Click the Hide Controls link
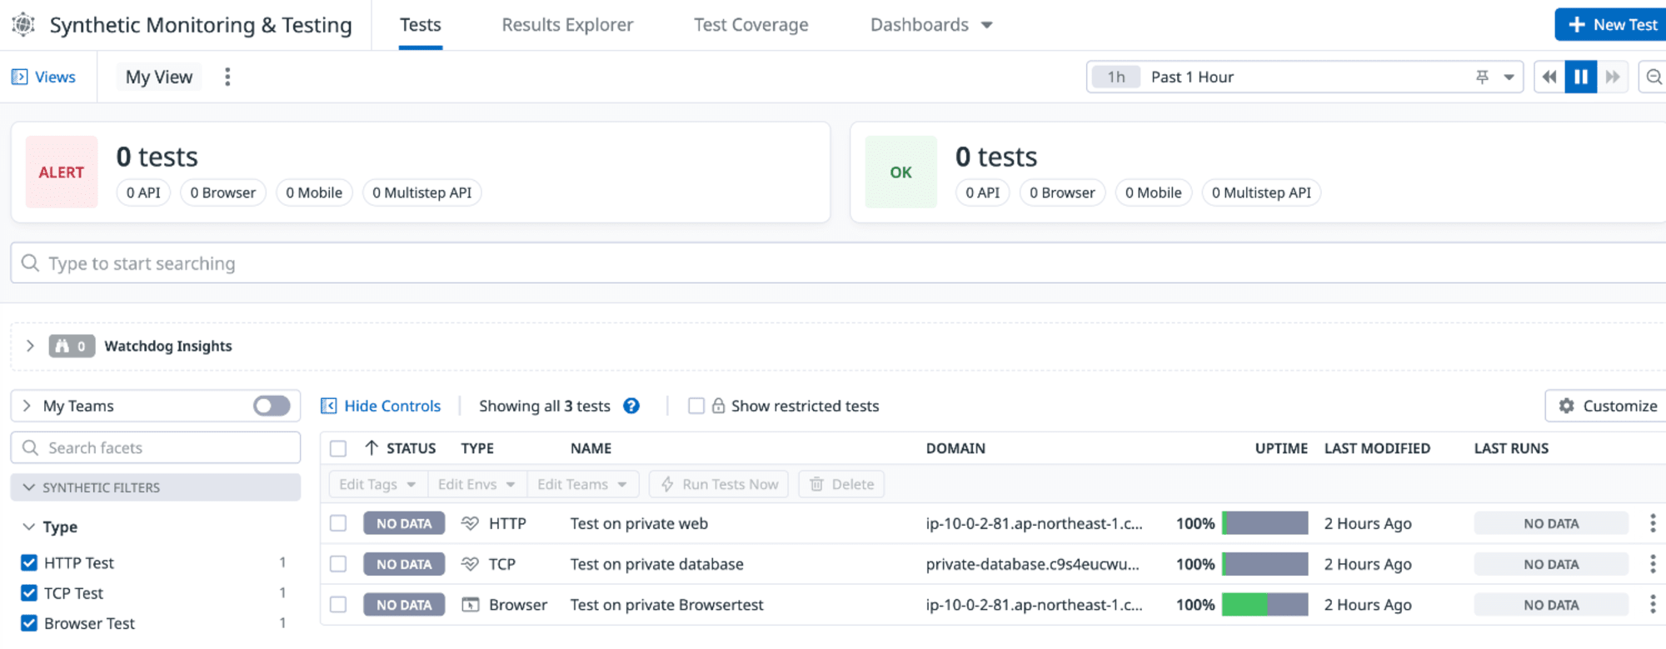The height and width of the screenshot is (649, 1666). [392, 406]
